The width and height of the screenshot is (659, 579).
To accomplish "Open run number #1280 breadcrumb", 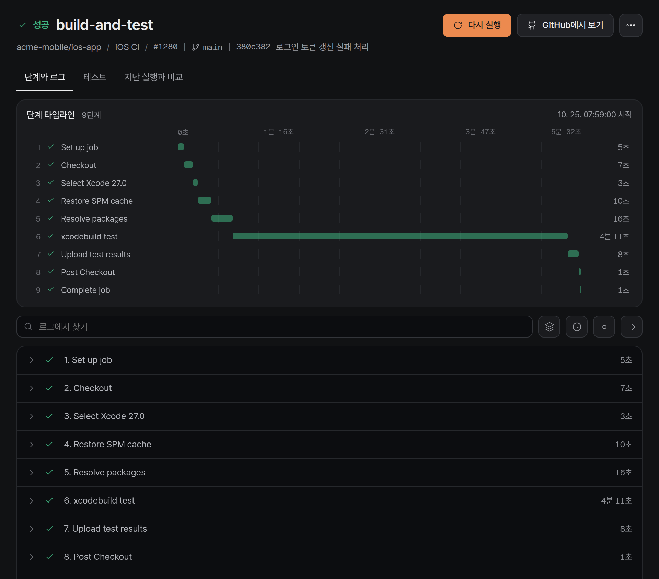I will pos(165,47).
